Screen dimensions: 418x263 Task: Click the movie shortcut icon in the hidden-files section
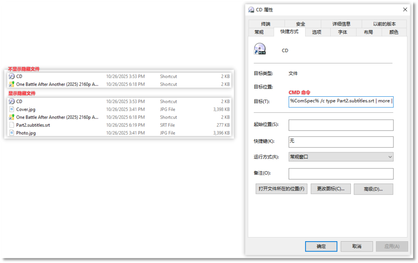tap(12, 117)
